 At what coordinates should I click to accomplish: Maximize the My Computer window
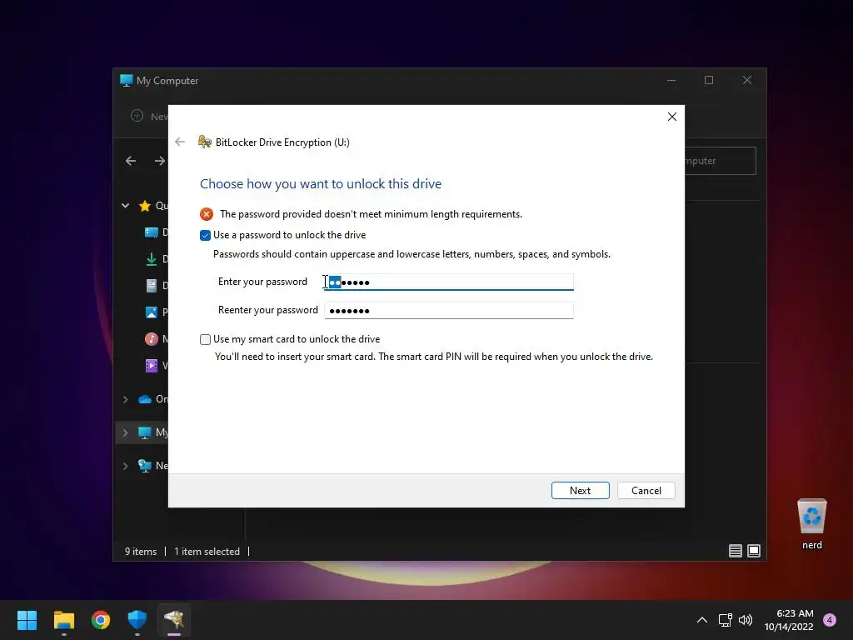[x=709, y=81]
